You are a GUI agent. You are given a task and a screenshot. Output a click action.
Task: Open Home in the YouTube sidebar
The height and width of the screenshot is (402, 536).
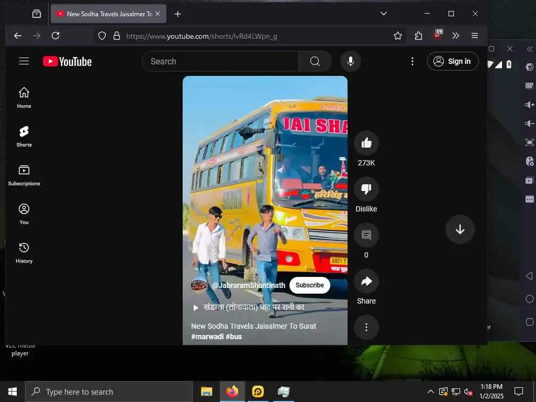[x=24, y=98]
